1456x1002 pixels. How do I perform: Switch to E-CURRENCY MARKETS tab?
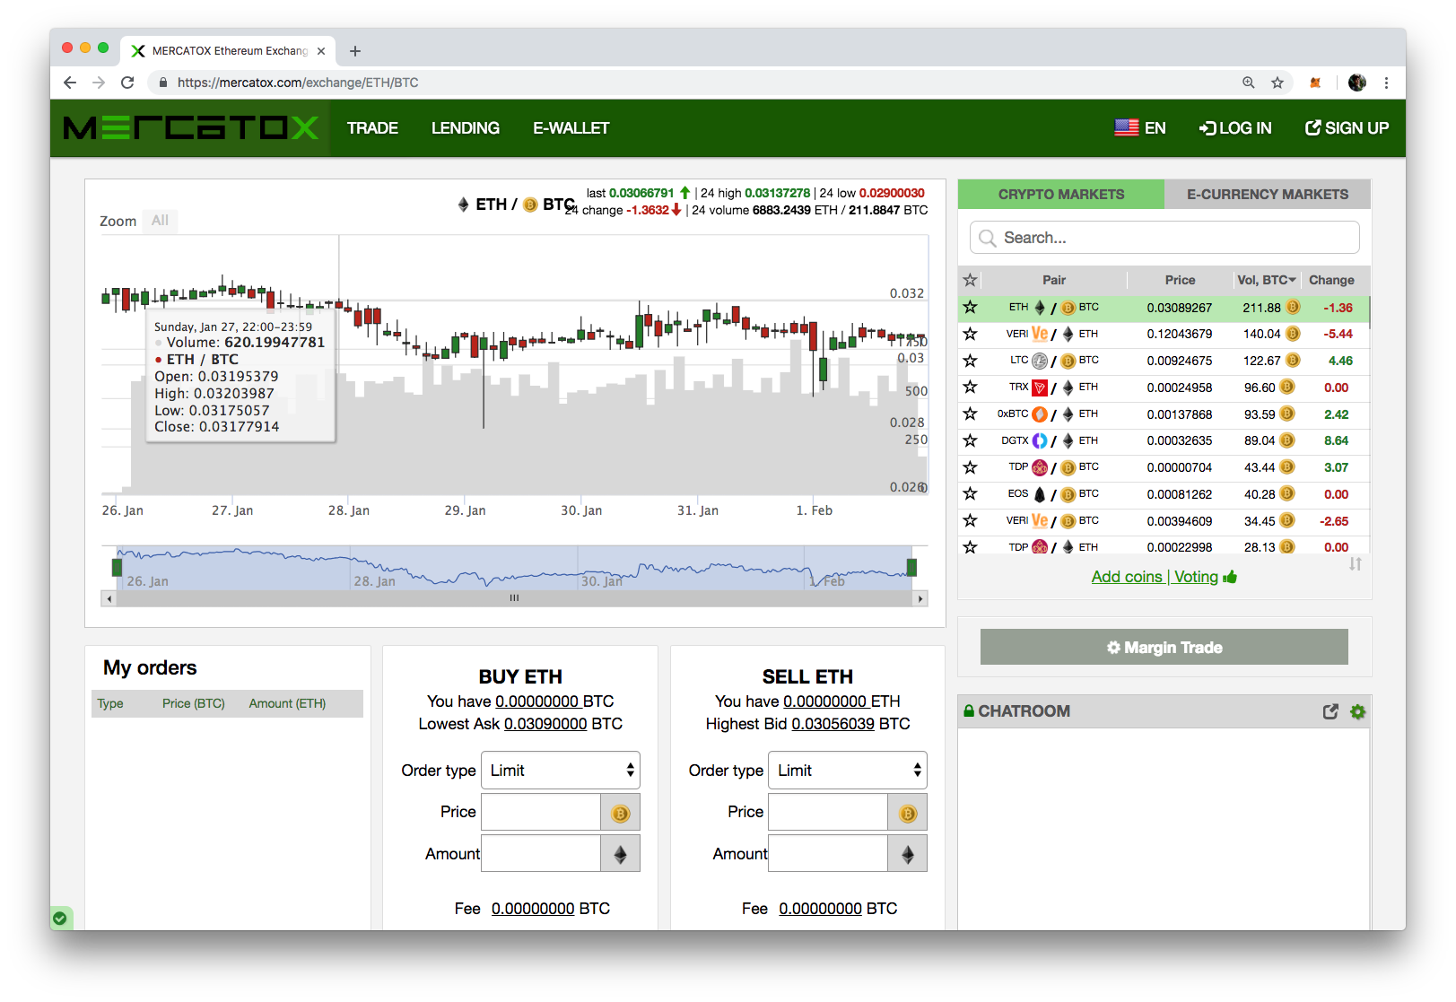click(x=1268, y=195)
